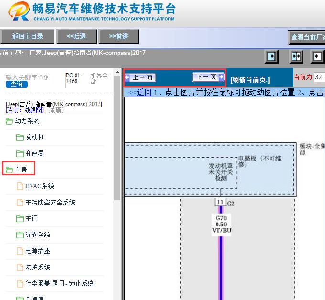Screen dimensions: 325x300
Task: Open 车辆防盗安全系统 document
Action: [x=50, y=202]
